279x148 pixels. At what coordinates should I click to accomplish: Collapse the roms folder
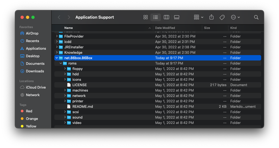tap(61, 63)
